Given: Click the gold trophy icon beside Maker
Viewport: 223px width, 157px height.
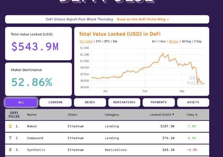Looking at the screenshot, I should coord(10,126).
